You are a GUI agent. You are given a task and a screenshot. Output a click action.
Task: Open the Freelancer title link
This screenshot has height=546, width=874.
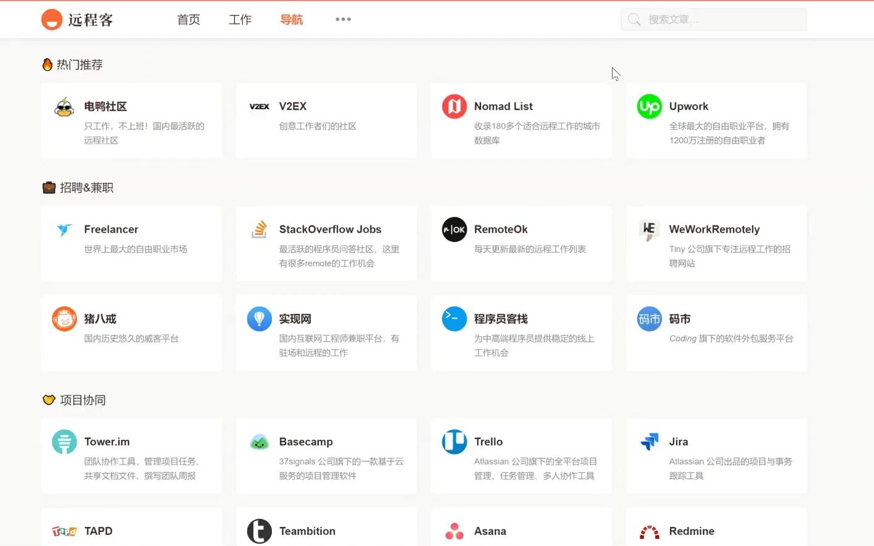click(111, 229)
